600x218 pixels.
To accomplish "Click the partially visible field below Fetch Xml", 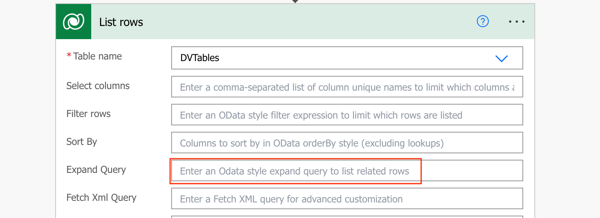I will tap(347, 217).
